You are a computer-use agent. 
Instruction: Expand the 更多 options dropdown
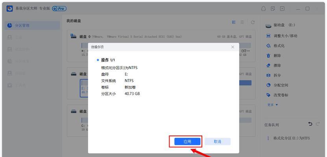tap(273, 105)
